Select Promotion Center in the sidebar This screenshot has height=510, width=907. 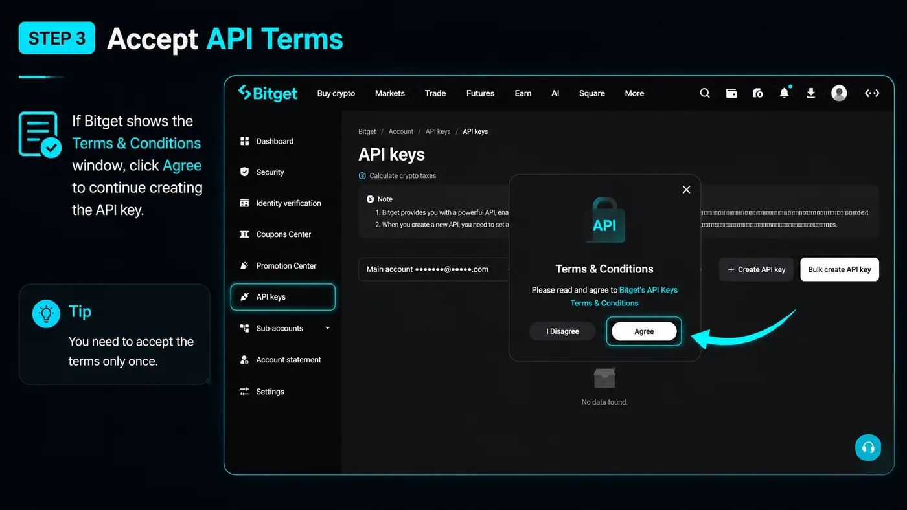click(286, 265)
